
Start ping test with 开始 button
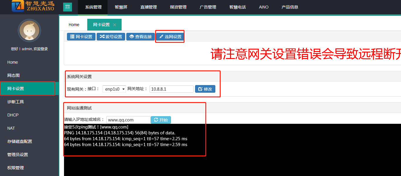pos(161,120)
